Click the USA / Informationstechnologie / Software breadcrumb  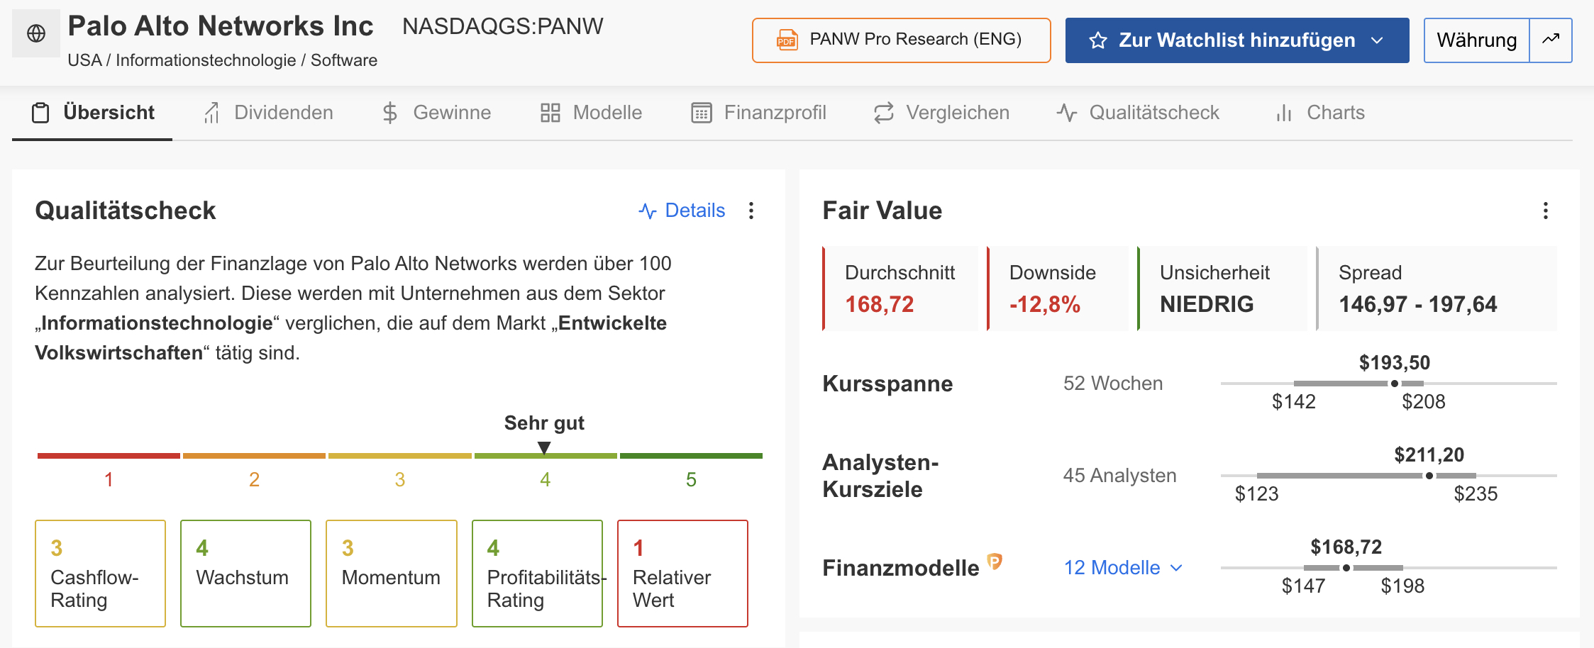(x=222, y=60)
